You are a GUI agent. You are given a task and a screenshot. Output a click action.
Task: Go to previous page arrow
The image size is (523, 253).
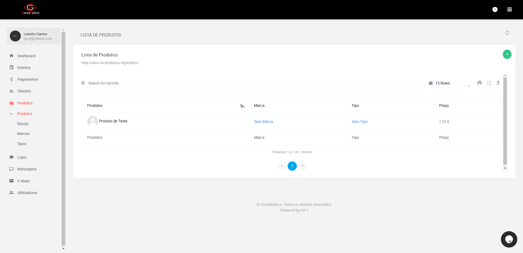(282, 166)
